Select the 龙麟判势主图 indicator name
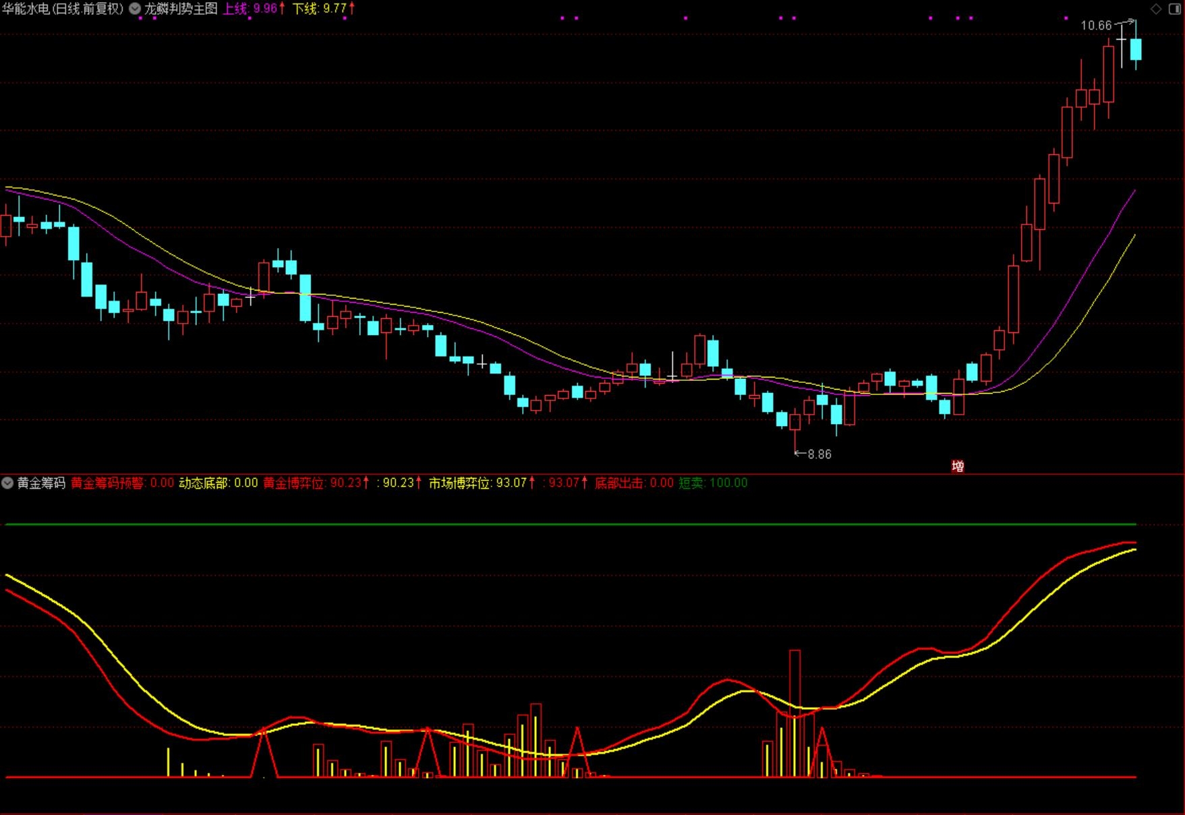 coord(181,9)
